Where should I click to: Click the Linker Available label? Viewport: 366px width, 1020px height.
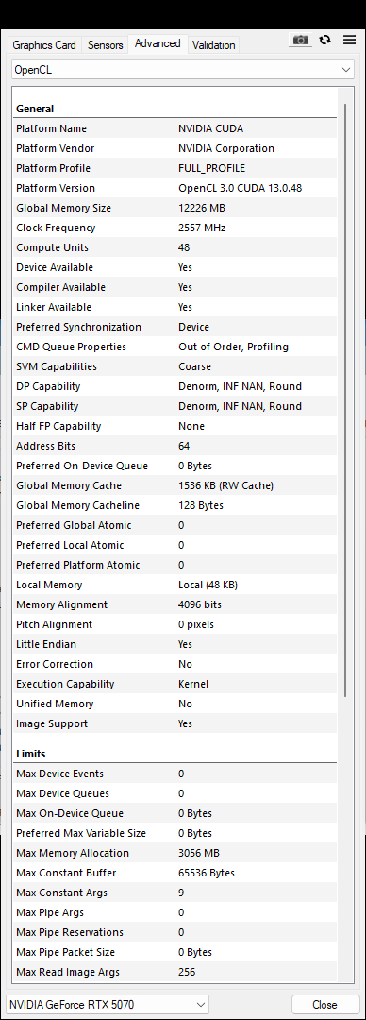tap(54, 307)
